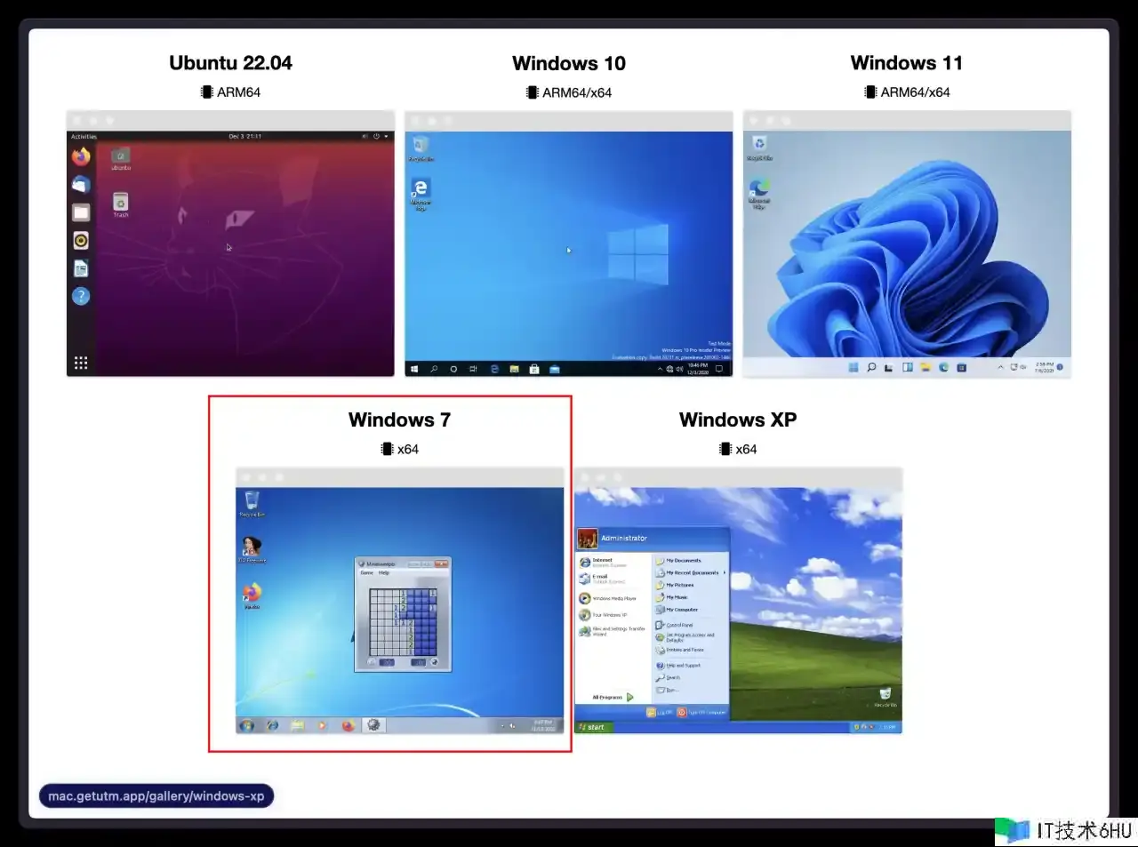Image resolution: width=1138 pixels, height=847 pixels.
Task: Click the Firefox icon in Ubuntu dock
Action: tap(81, 157)
